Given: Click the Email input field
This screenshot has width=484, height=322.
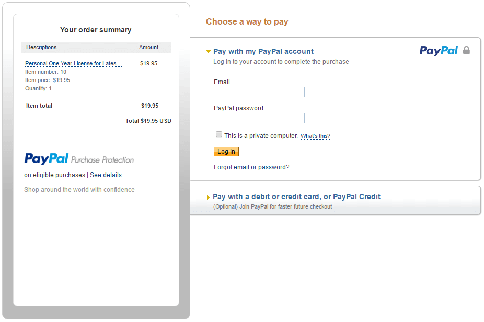Looking at the screenshot, I should [x=259, y=92].
